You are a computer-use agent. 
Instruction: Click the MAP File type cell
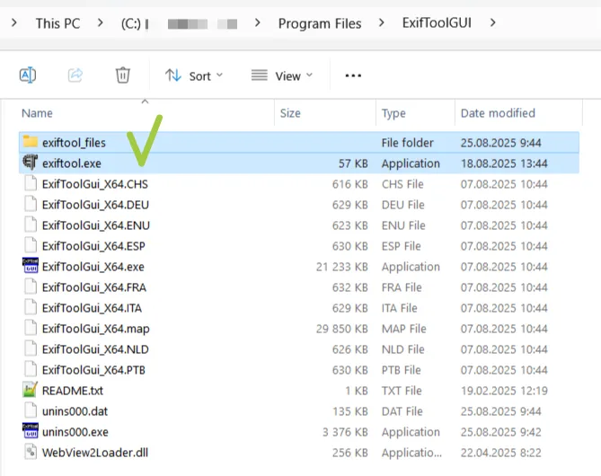[x=404, y=329]
